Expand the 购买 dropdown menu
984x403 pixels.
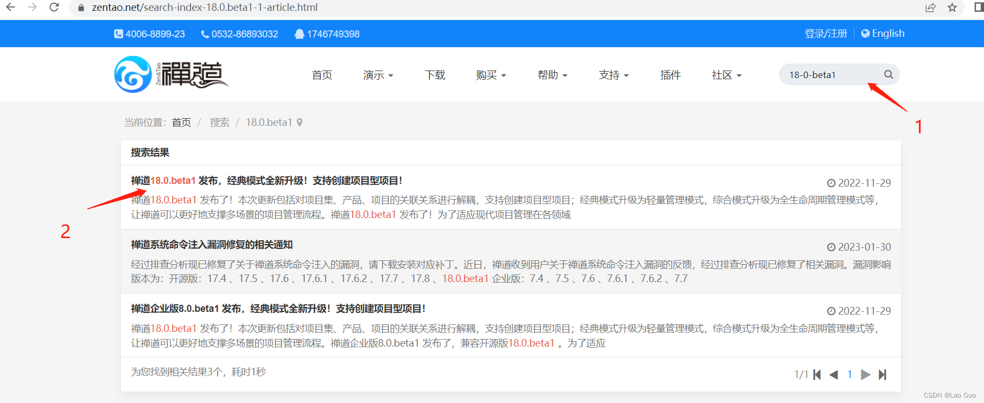click(491, 75)
